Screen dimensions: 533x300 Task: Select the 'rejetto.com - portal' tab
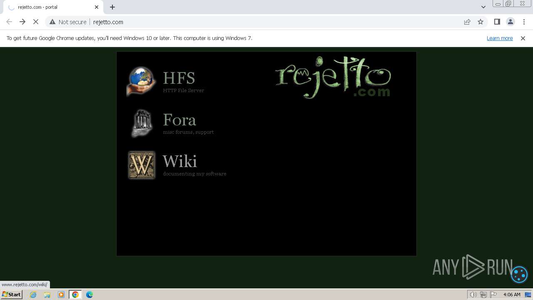[52, 7]
